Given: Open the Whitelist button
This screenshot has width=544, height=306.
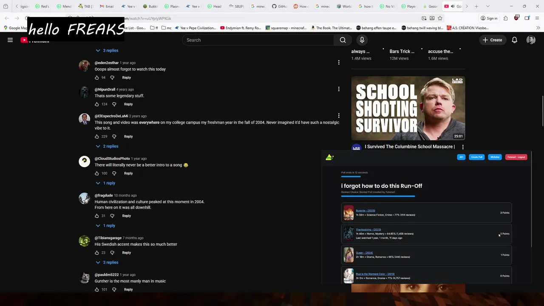Looking at the screenshot, I should (495, 157).
